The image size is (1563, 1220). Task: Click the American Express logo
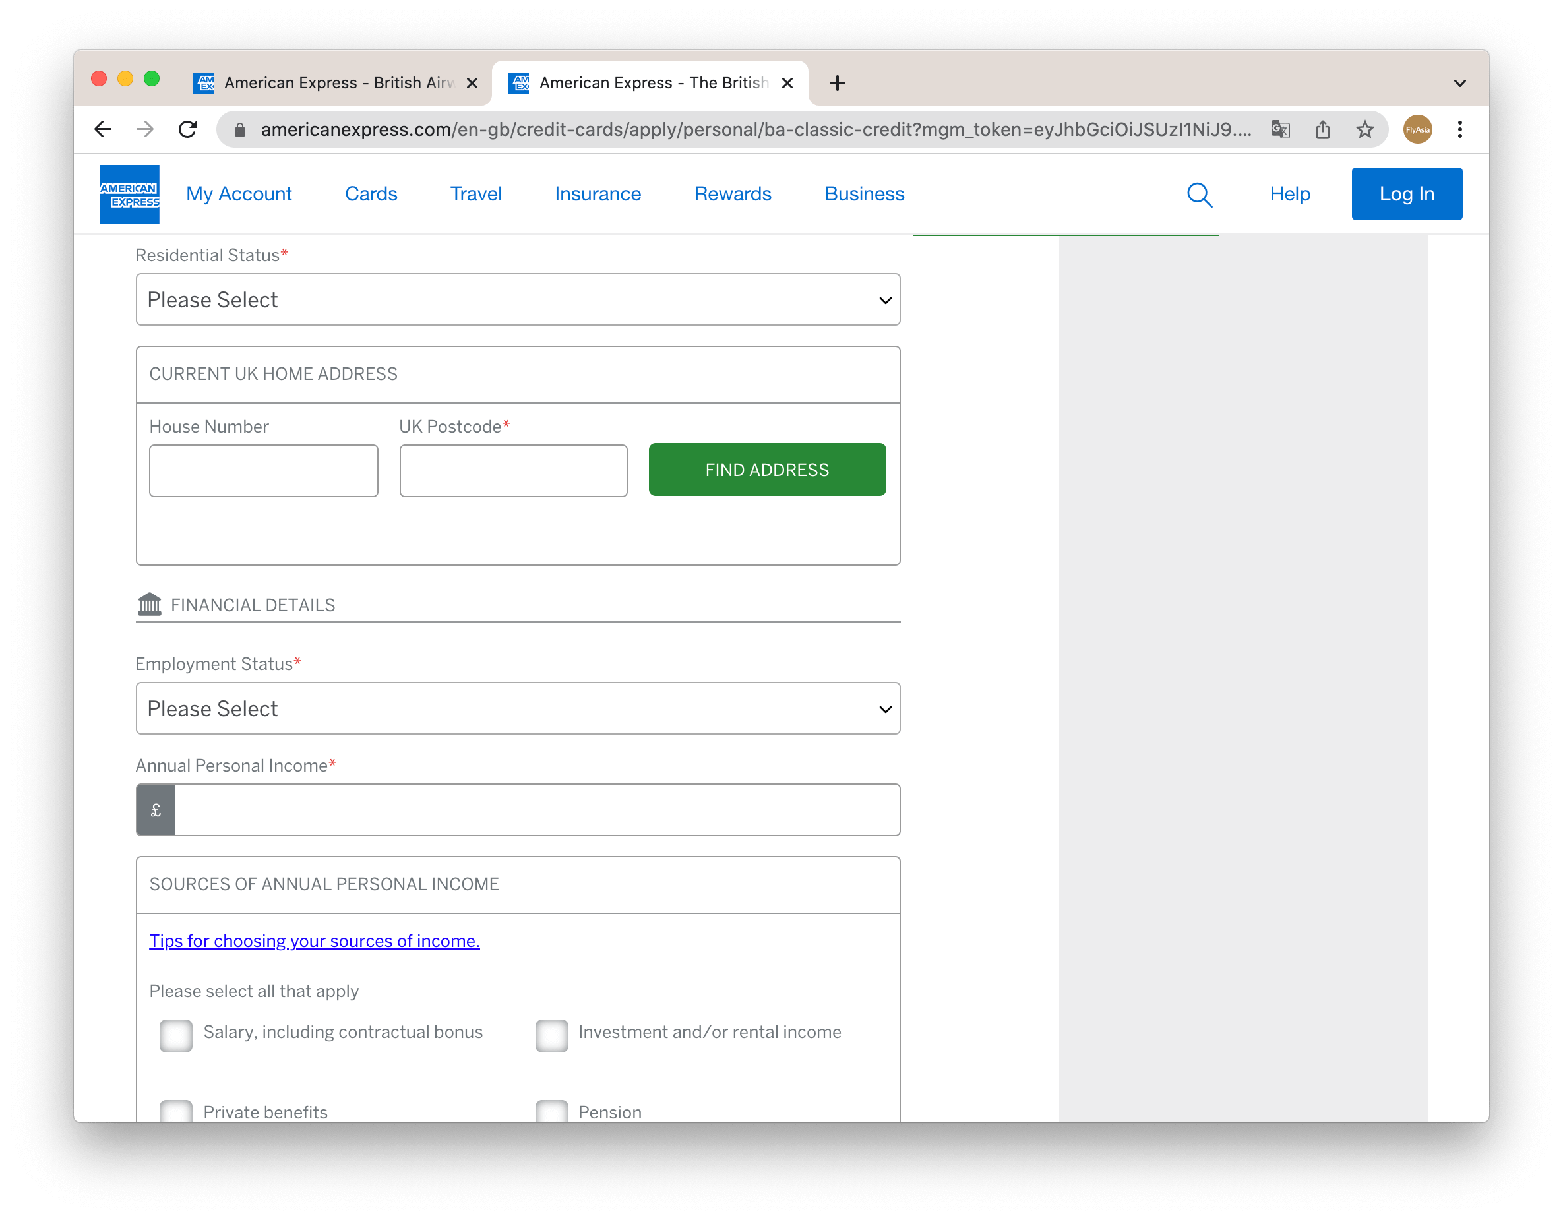click(x=129, y=194)
